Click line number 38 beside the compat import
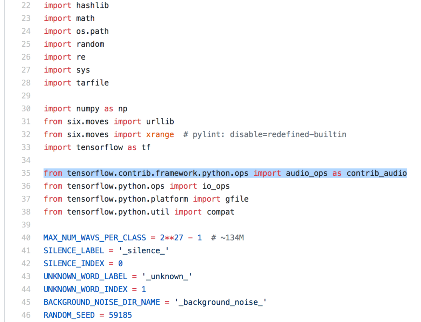421x322 pixels. 26,212
